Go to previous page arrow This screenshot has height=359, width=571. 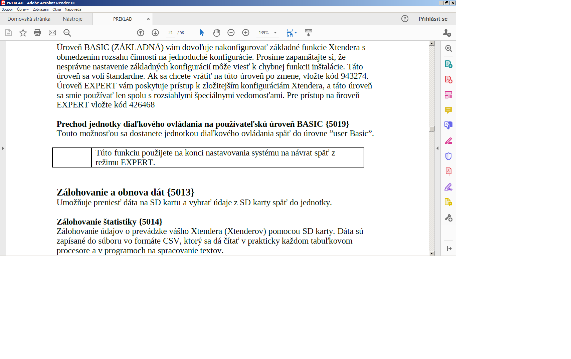pyautogui.click(x=141, y=33)
